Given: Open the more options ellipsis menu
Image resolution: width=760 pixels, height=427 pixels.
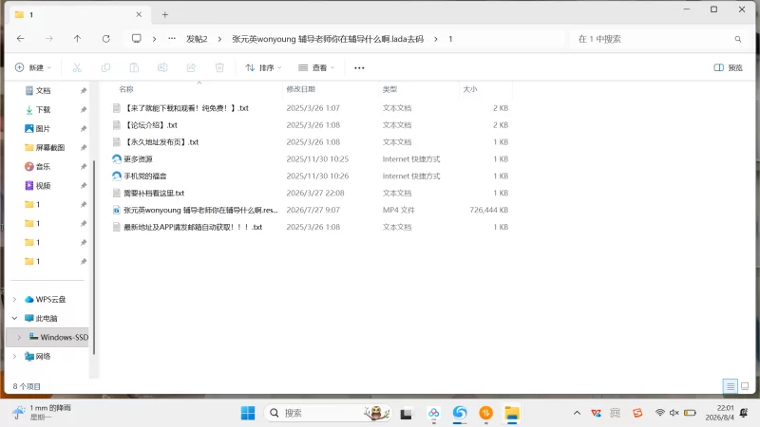Looking at the screenshot, I should (x=359, y=67).
